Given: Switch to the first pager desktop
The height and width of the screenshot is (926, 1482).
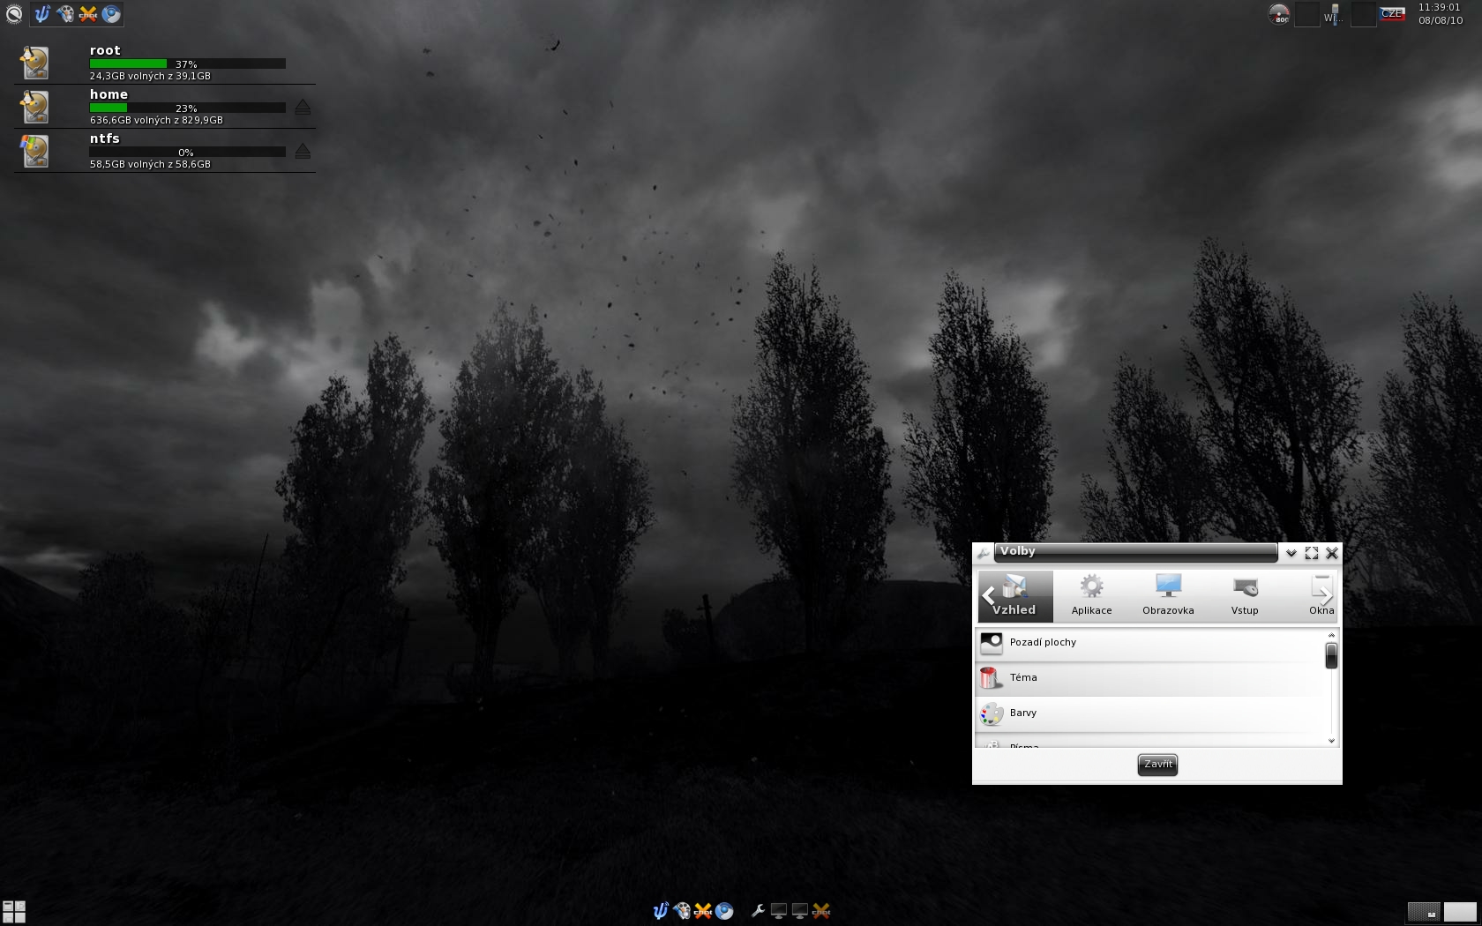Looking at the screenshot, I should 1424,911.
